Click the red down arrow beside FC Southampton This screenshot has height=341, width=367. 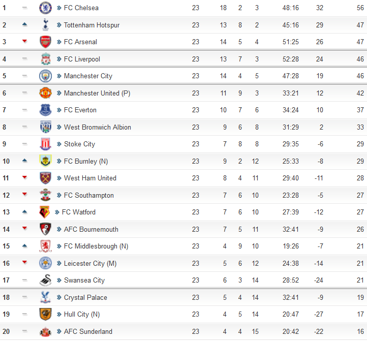click(x=24, y=194)
